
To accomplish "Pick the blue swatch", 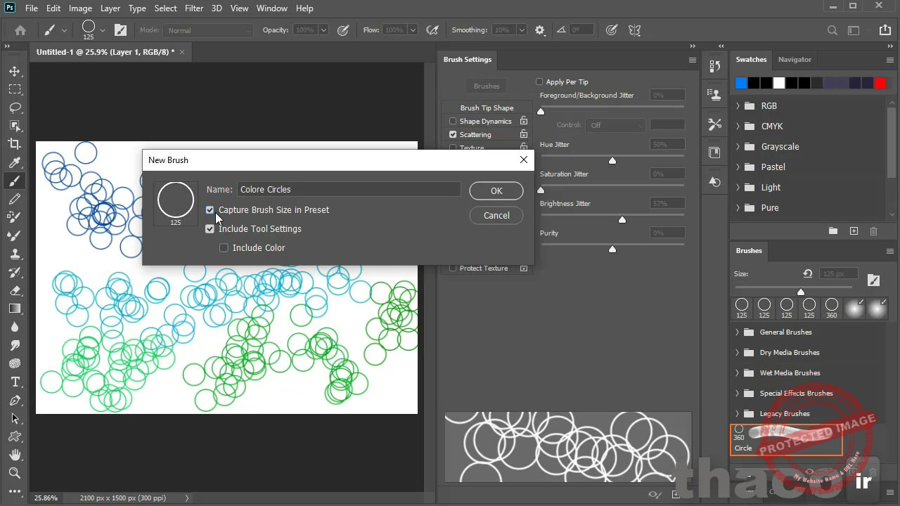I will click(x=741, y=83).
